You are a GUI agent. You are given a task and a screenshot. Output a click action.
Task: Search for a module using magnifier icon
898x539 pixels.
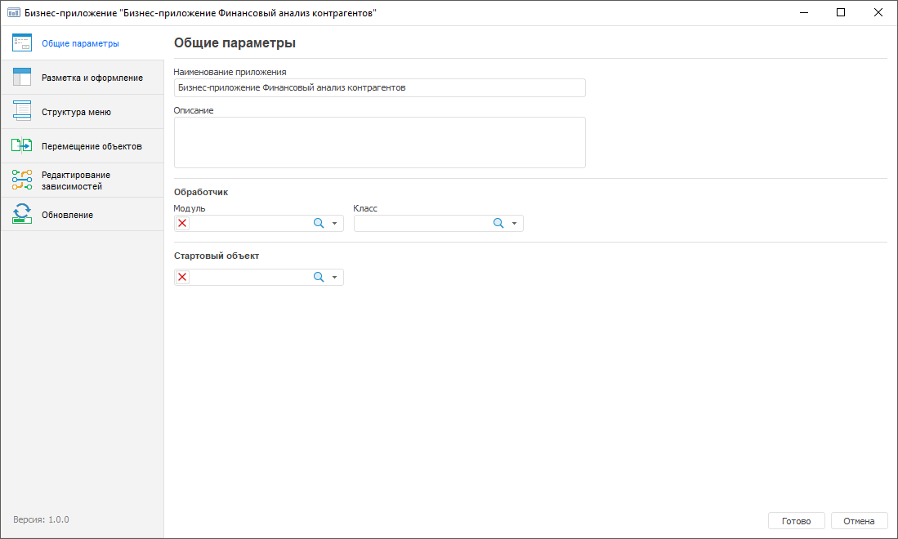click(319, 224)
